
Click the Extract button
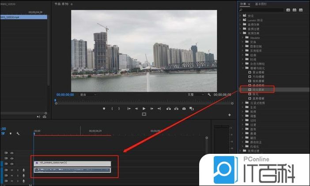176,109
